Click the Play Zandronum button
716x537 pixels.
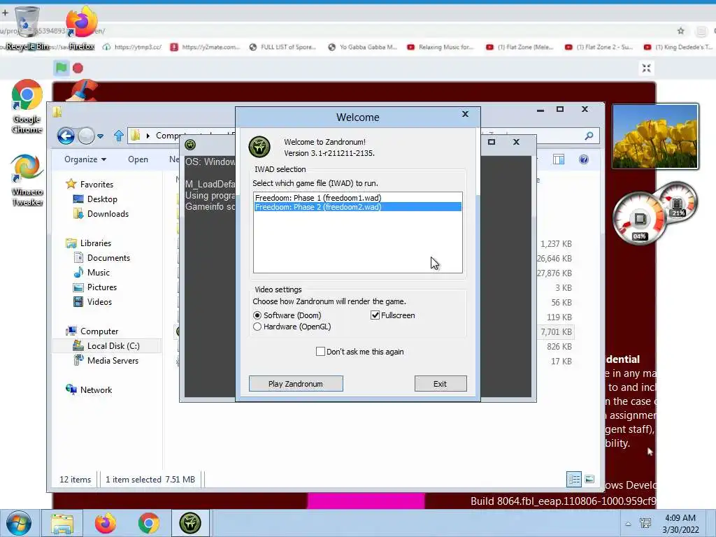[296, 384]
